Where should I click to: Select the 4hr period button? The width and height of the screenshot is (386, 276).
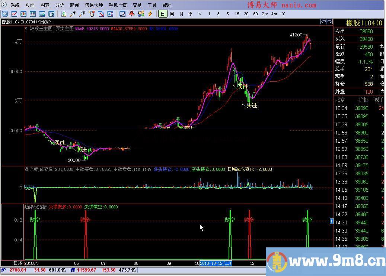tap(274, 14)
